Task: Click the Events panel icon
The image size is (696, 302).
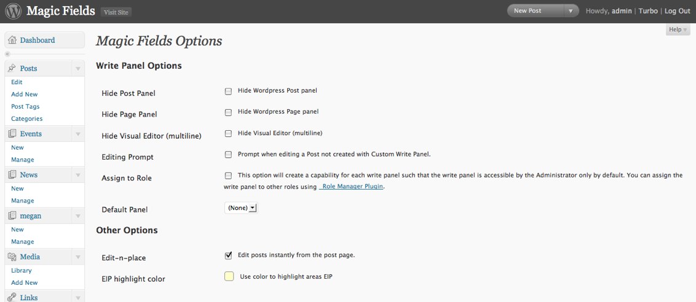Action: point(12,133)
